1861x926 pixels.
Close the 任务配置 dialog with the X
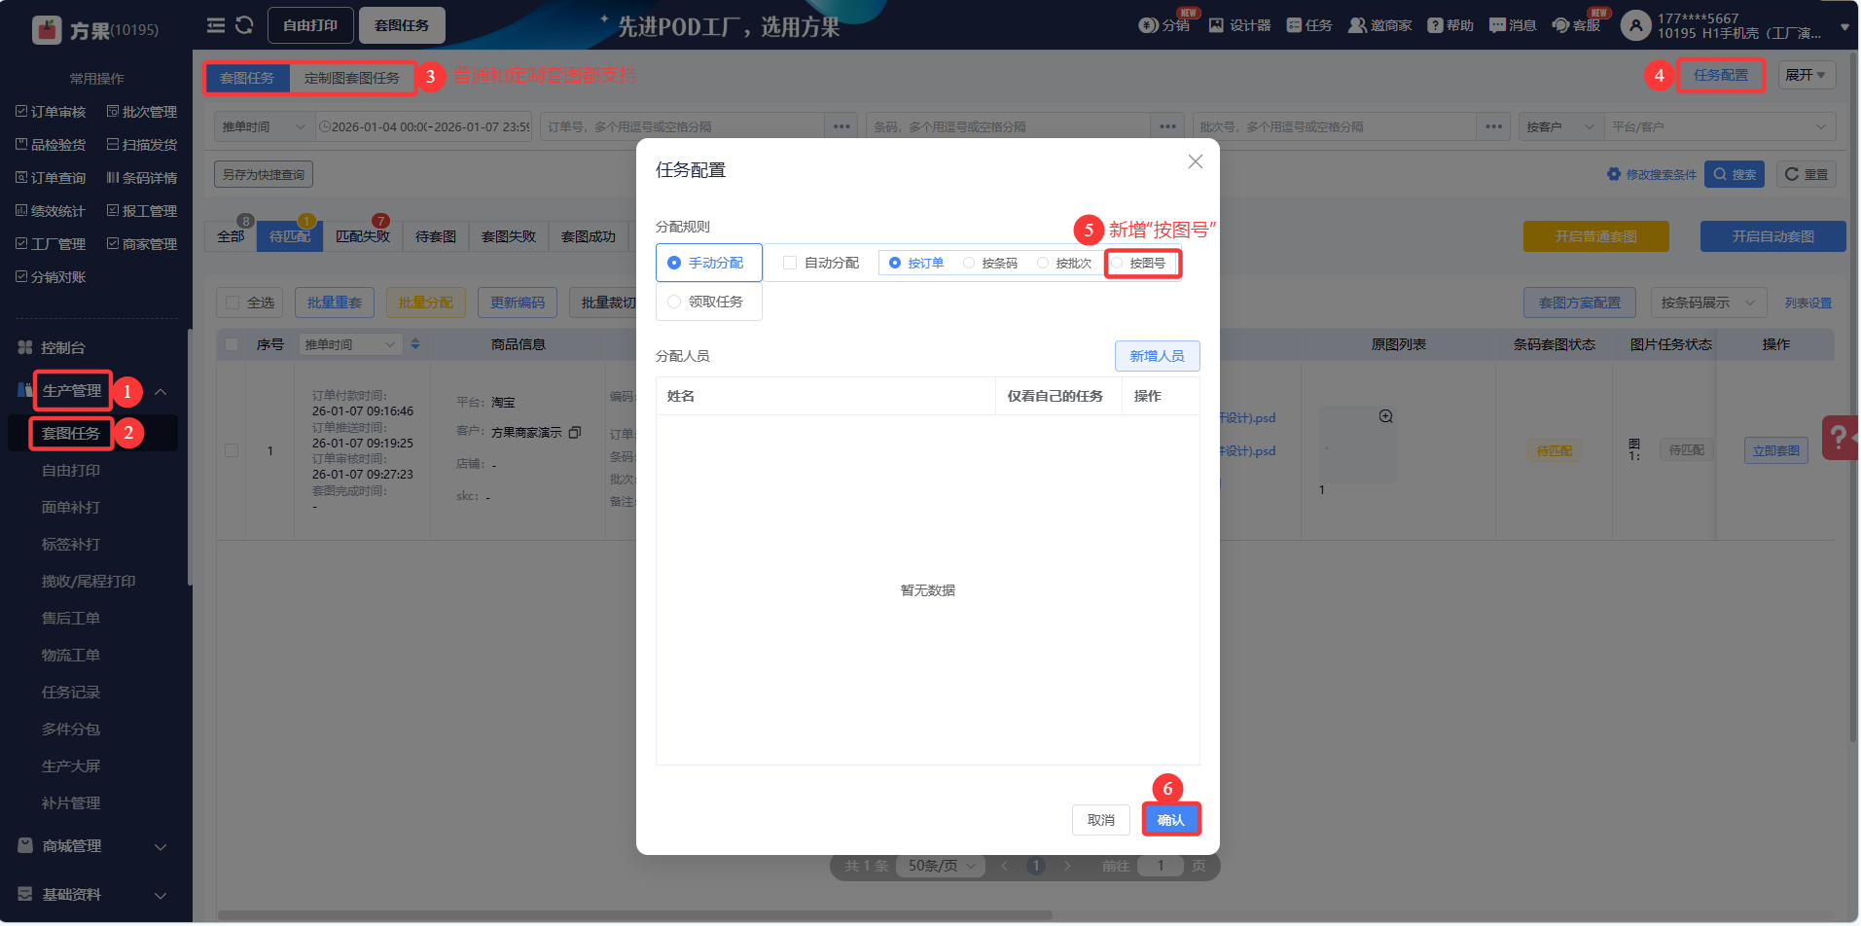1196,161
